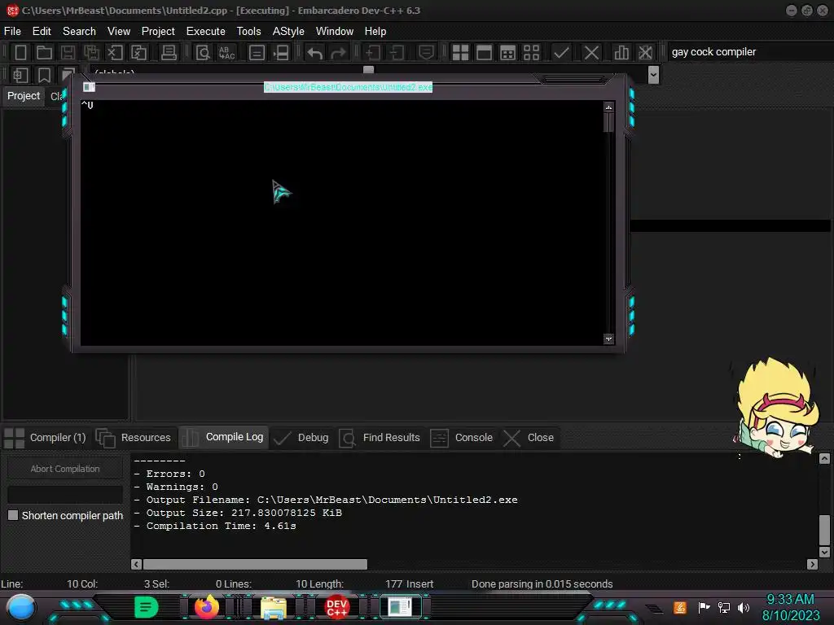Viewport: 834px width, 625px height.
Task: Open the Project menu
Action: pyautogui.click(x=158, y=32)
